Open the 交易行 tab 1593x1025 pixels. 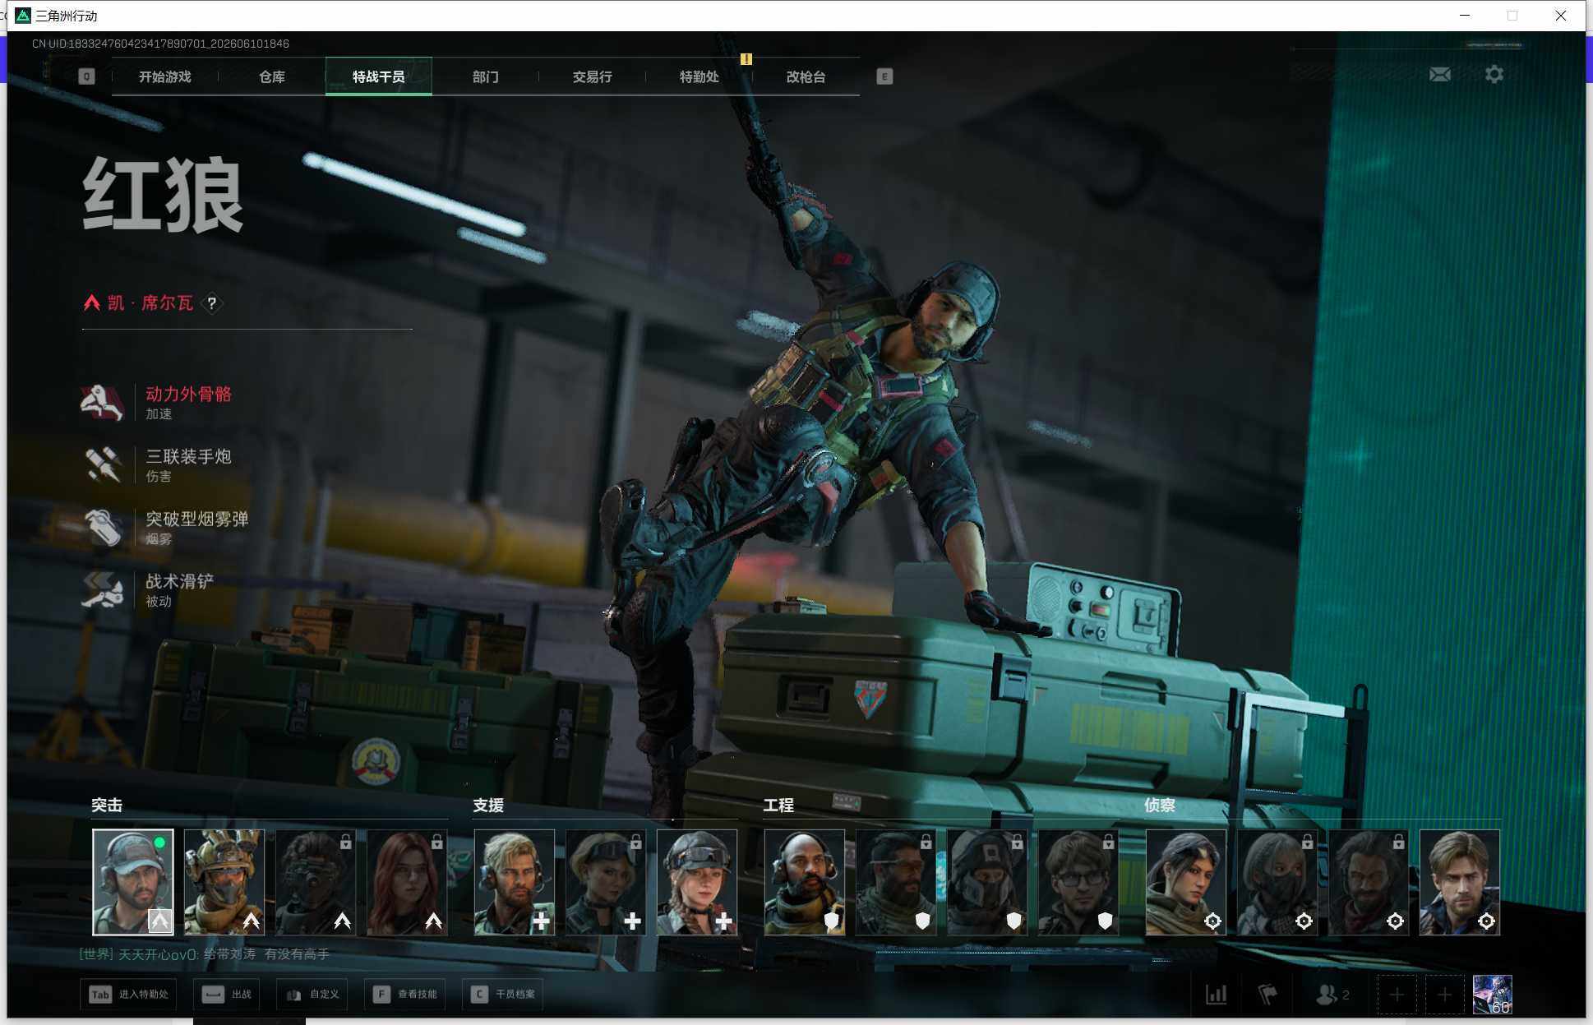click(x=592, y=76)
